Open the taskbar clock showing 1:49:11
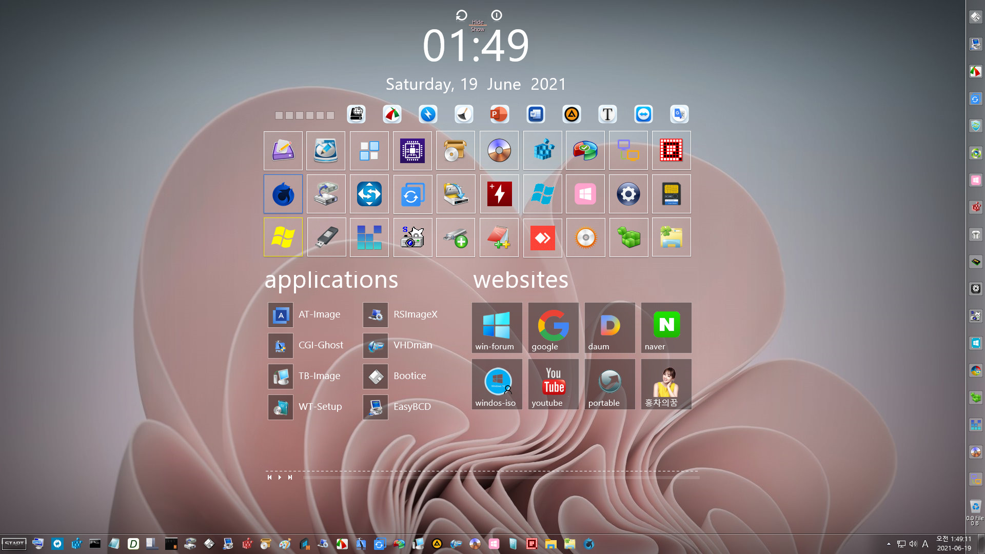 click(x=954, y=543)
